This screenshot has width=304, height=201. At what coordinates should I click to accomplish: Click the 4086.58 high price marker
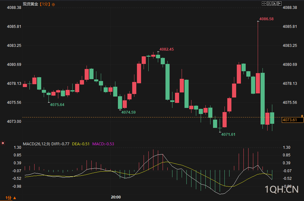point(266,19)
